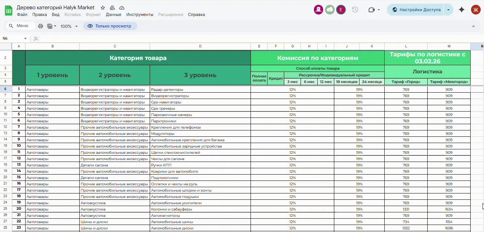Open the name box N6 dropdown
484x232 pixels.
pos(25,39)
